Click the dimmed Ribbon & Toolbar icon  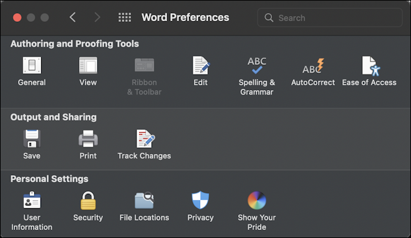[145, 65]
